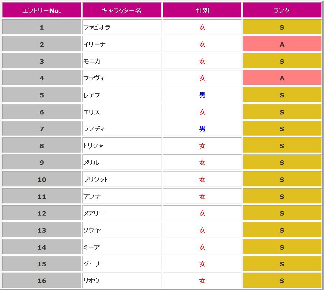Click the ランク column header
This screenshot has height=290, width=324.
coord(282,11)
